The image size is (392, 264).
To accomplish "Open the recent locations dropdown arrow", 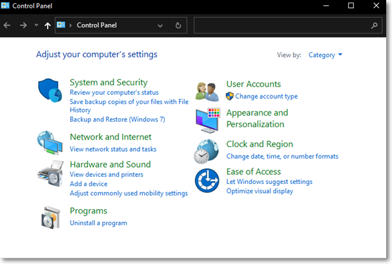I will pos(36,26).
